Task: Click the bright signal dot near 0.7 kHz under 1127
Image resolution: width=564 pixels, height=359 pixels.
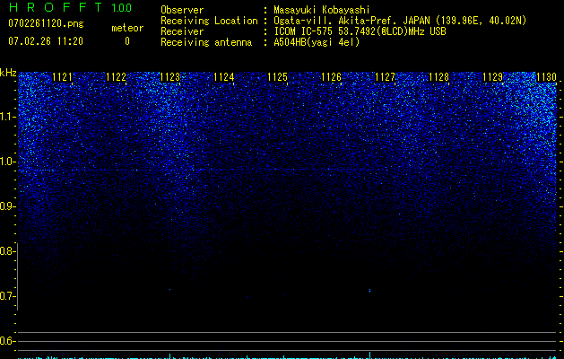Action: 369,290
